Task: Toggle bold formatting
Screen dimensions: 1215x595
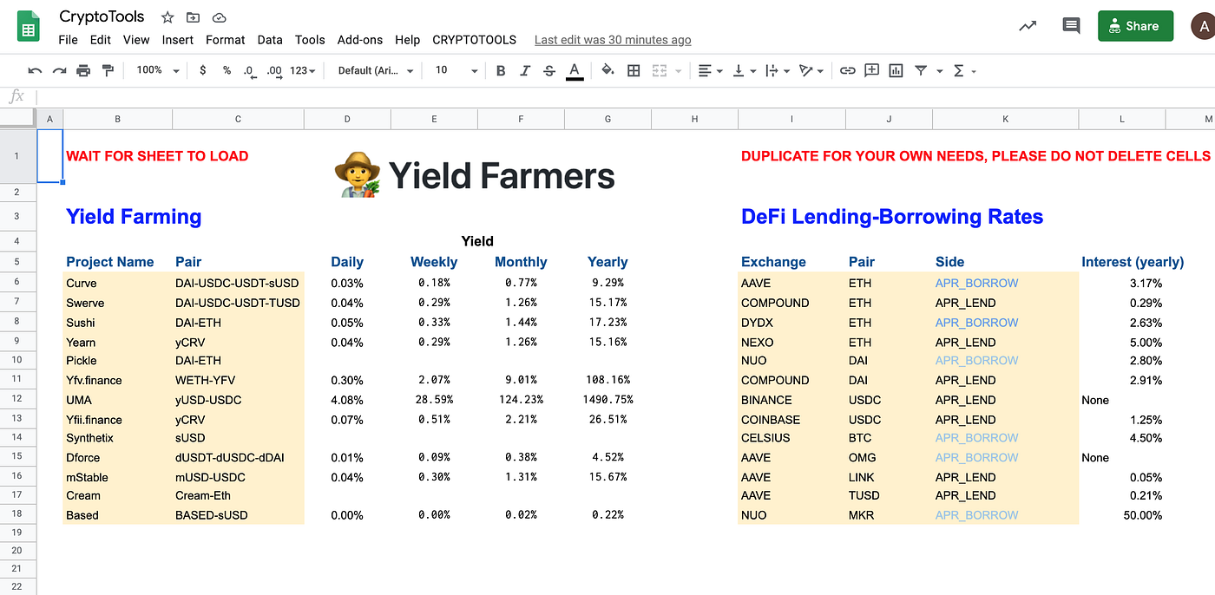Action: [501, 70]
